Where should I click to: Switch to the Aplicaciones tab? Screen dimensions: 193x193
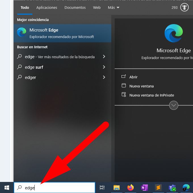(x=47, y=8)
